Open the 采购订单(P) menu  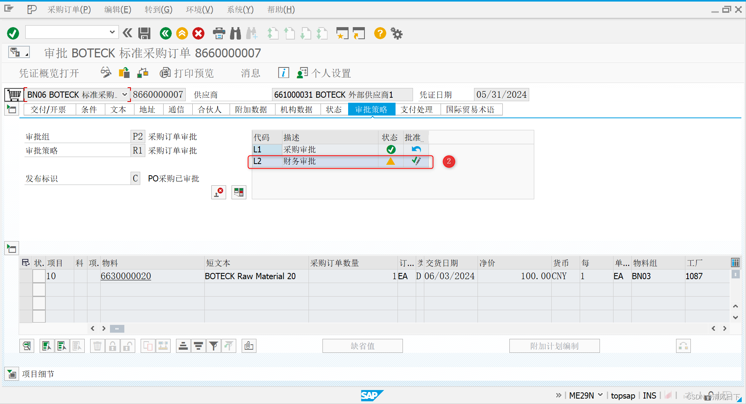(x=69, y=9)
